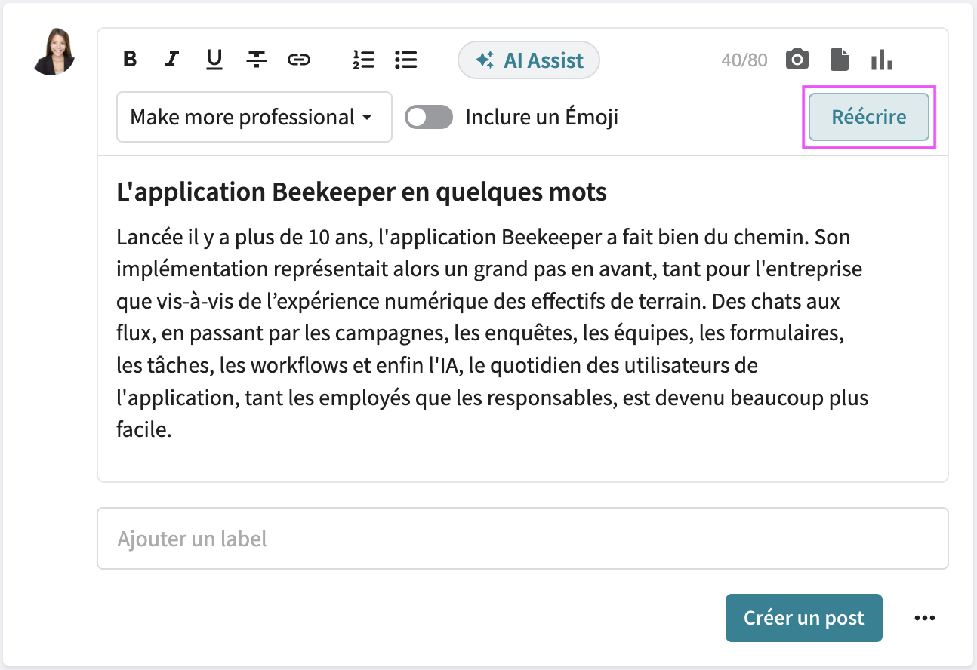Toggle underline formatting
Image resolution: width=977 pixels, height=670 pixels.
(214, 60)
